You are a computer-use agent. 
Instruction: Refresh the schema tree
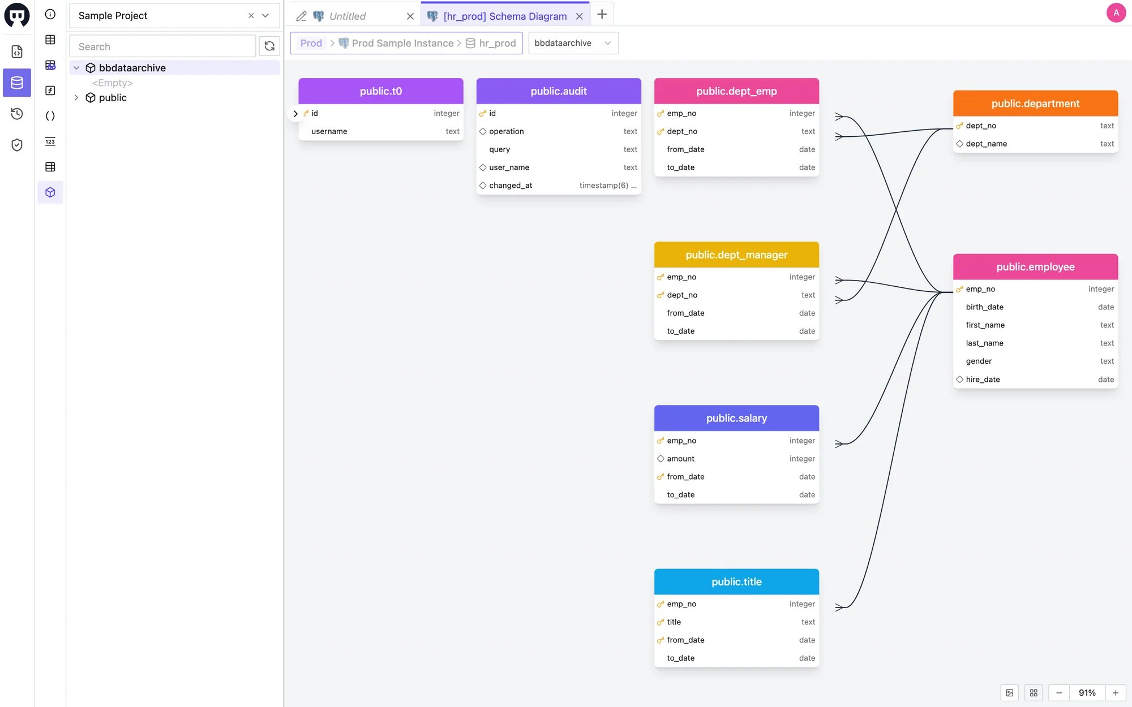click(x=269, y=46)
